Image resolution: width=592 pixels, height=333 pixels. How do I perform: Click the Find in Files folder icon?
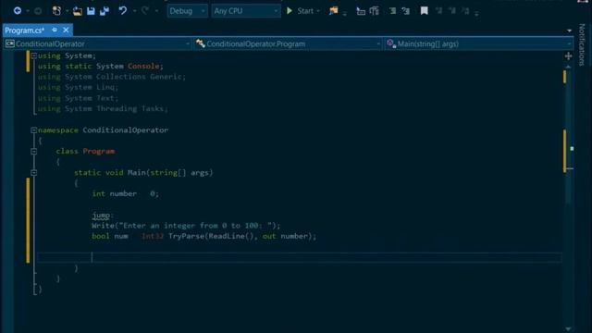333,11
